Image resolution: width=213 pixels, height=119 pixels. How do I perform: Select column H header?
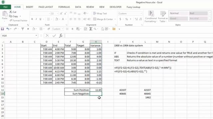(x=96, y=42)
